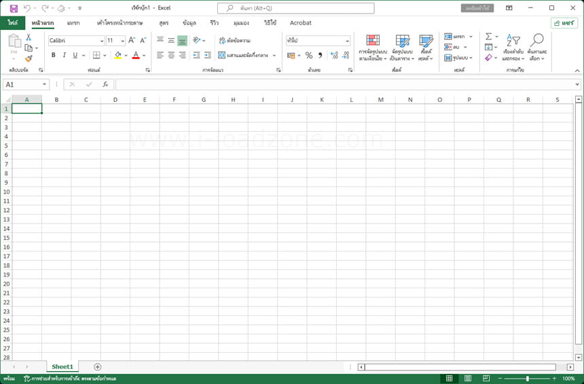Select the Format Painter brush icon
The image size is (584, 384).
pyautogui.click(x=29, y=58)
